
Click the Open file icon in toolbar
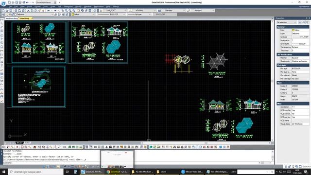pyautogui.click(x=7, y=11)
